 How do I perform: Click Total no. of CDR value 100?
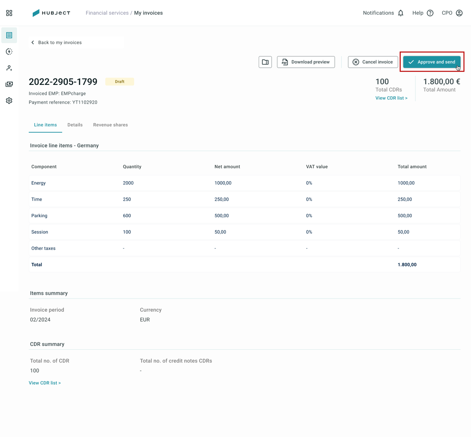pos(35,371)
